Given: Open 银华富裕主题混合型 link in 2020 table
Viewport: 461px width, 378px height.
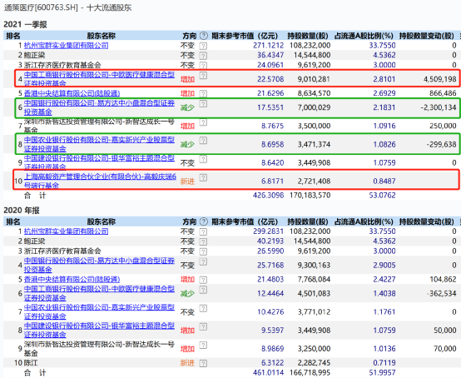Looking at the screenshot, I should click(99, 330).
